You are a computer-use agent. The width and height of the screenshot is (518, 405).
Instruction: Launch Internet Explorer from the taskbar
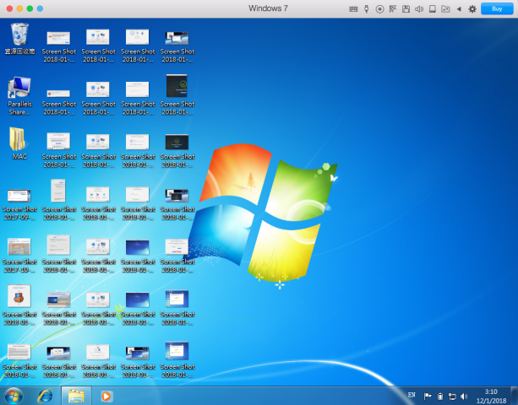(45, 396)
